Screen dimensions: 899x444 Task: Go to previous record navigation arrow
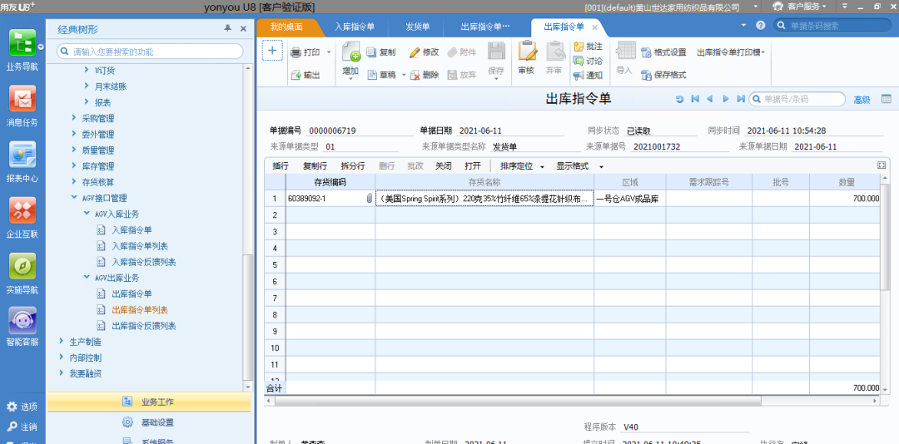(x=710, y=99)
